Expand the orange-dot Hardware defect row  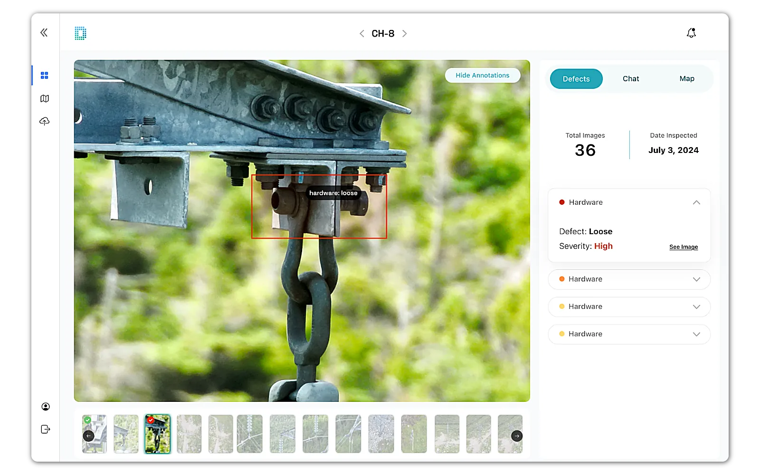tap(629, 279)
